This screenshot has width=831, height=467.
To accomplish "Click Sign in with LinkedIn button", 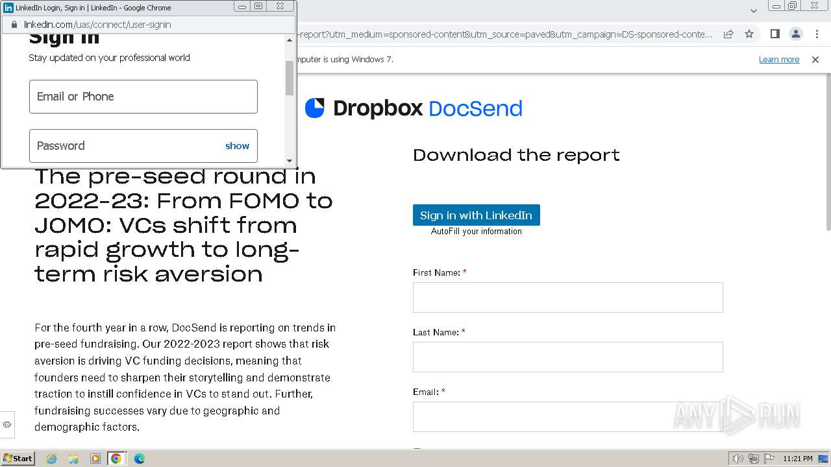I will (476, 215).
